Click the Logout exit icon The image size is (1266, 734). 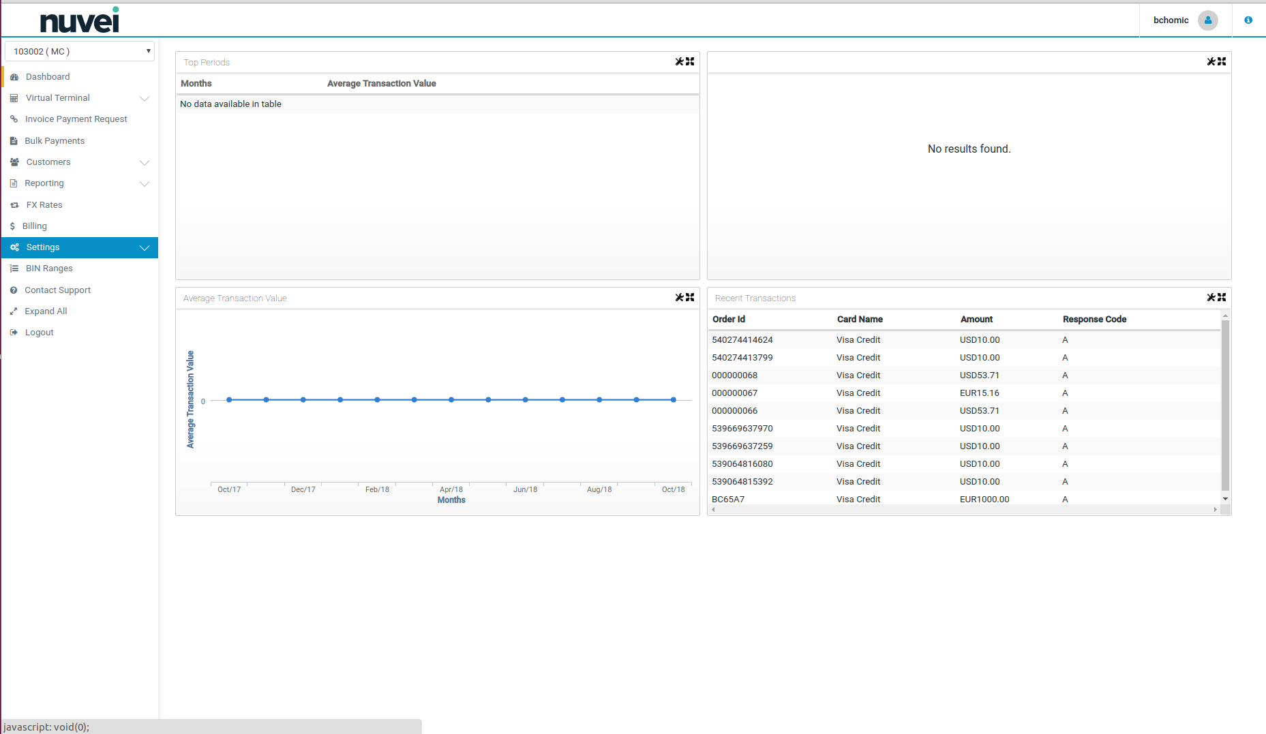[14, 333]
